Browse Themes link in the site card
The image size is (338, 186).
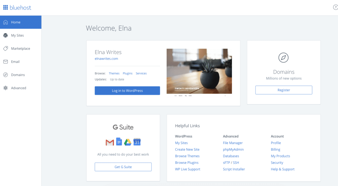point(114,73)
